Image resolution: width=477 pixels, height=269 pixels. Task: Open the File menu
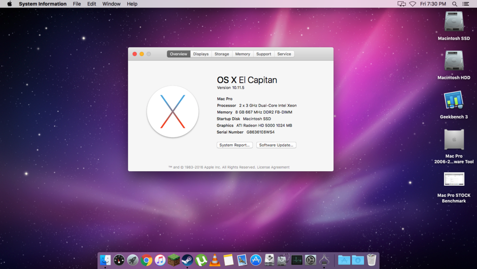[77, 4]
